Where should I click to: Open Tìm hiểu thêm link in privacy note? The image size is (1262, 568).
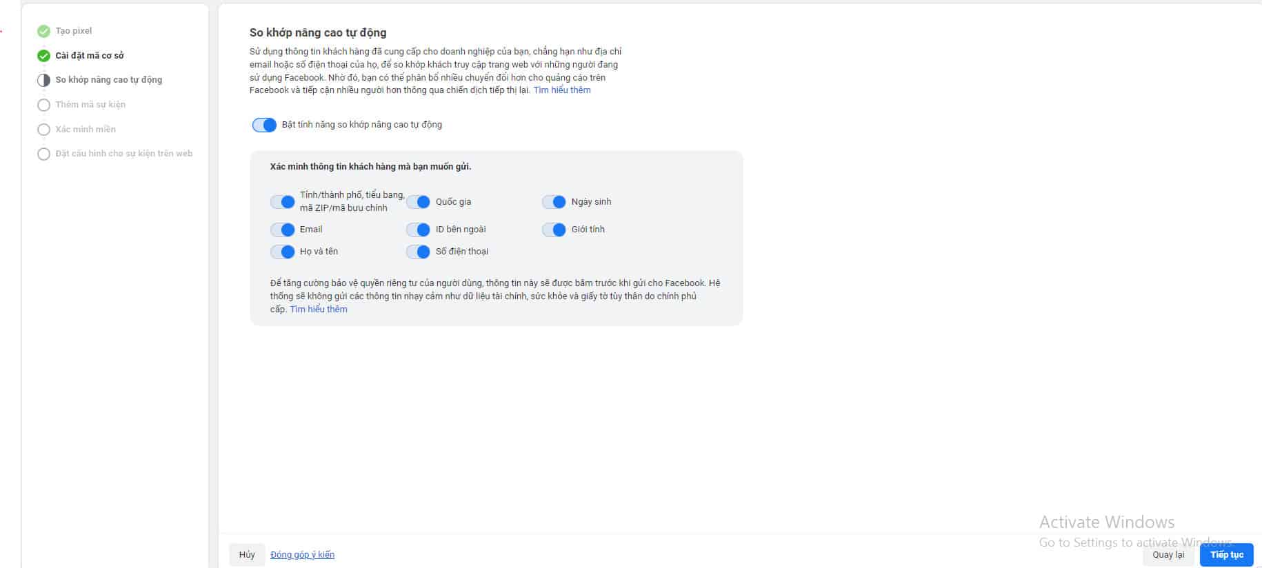click(x=319, y=310)
